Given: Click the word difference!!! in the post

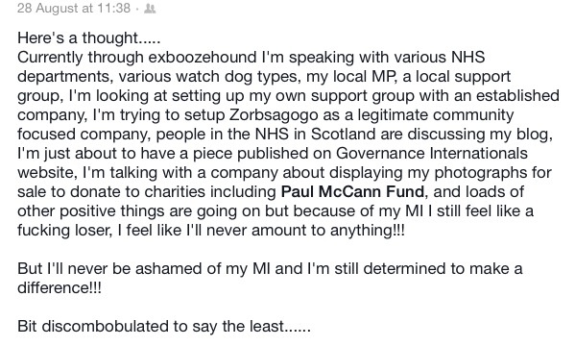Looking at the screenshot, I should (x=60, y=287).
